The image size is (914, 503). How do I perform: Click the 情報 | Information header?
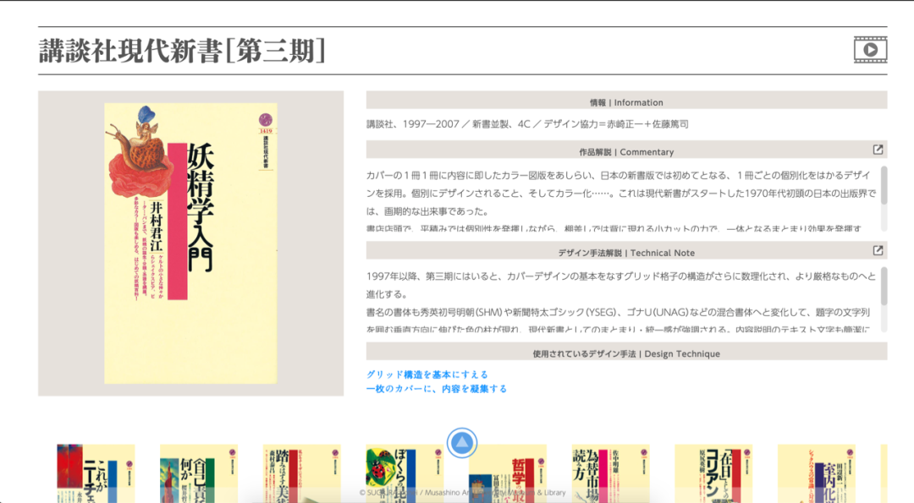tap(626, 100)
